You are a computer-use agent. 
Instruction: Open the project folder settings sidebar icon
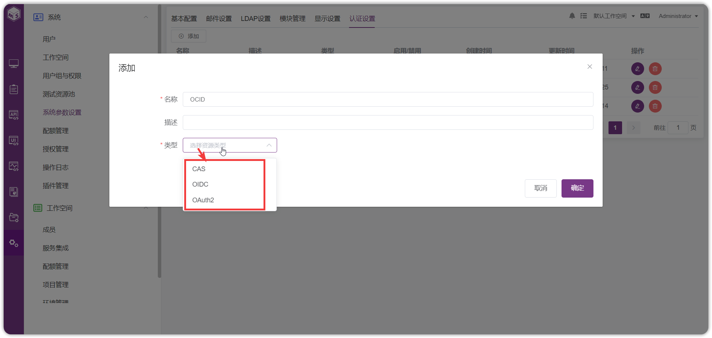coord(14,217)
